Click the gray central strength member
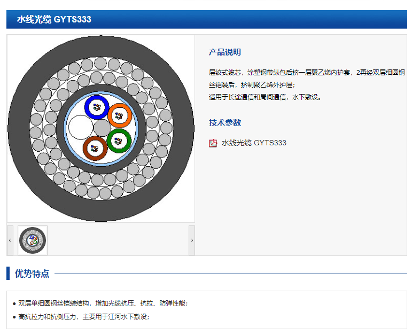 [102, 128]
